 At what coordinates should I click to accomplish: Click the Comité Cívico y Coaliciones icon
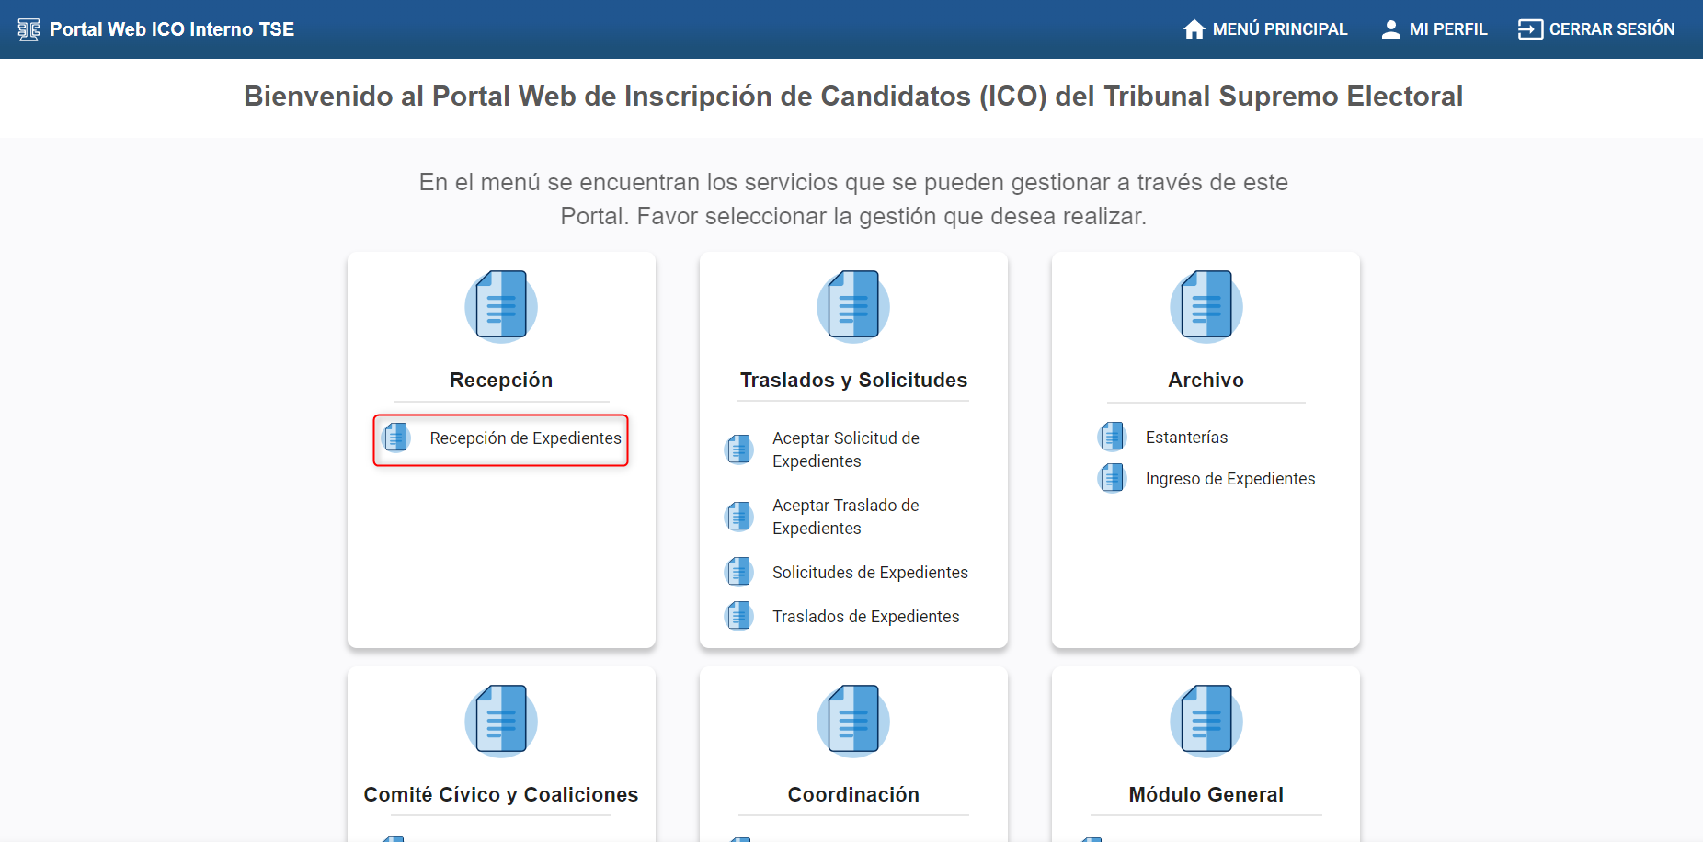(500, 721)
